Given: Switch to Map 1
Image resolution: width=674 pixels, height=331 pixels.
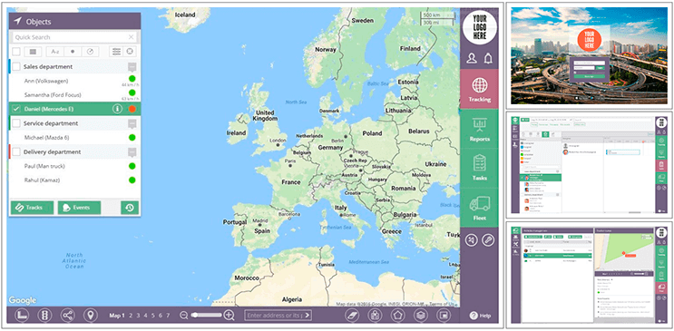Looking at the screenshot, I should click(116, 316).
